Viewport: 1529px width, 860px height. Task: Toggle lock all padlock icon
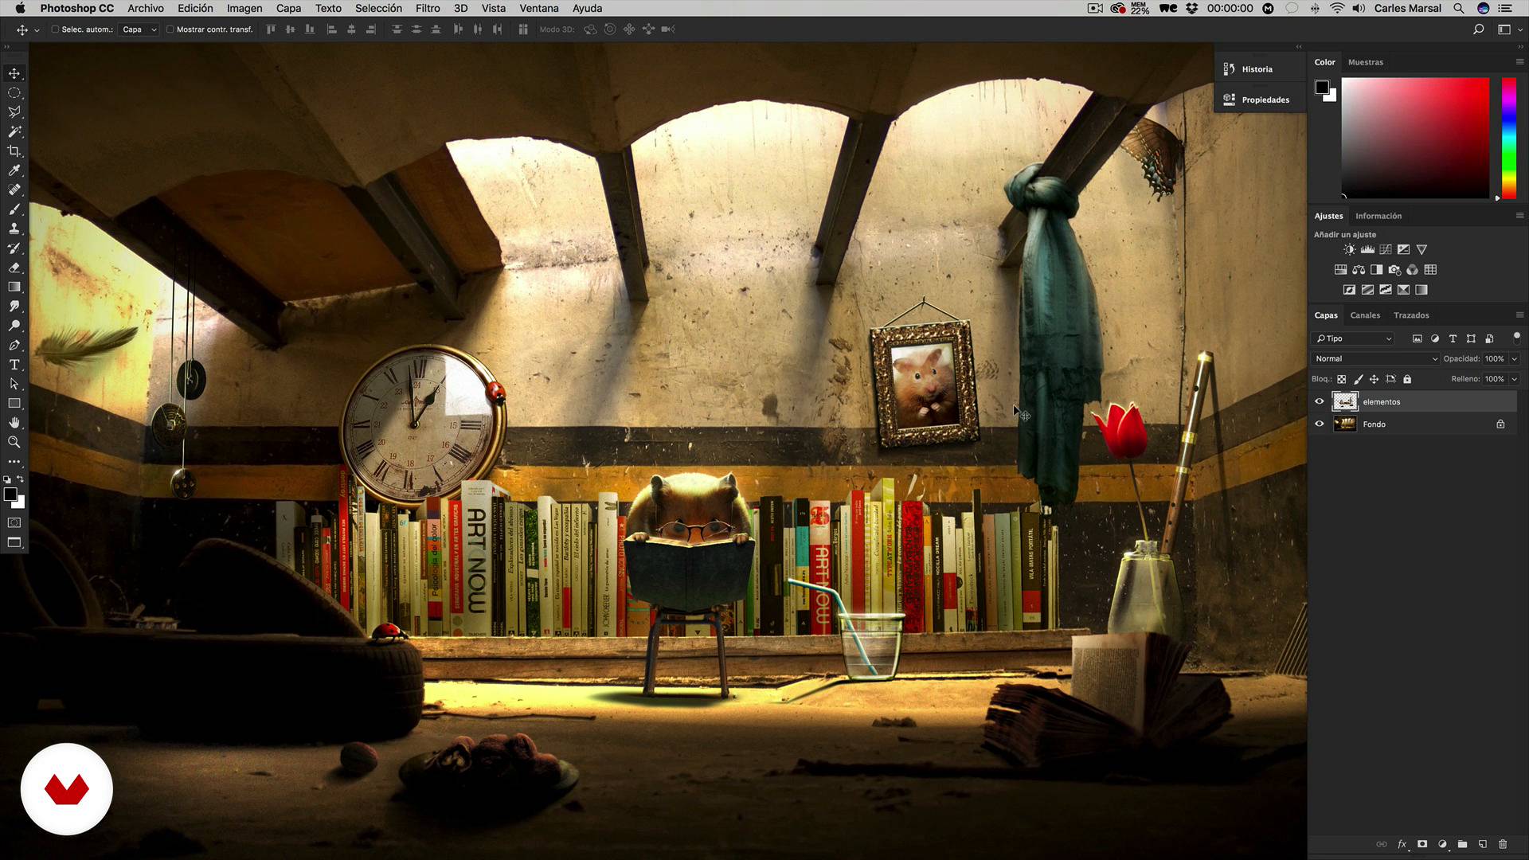pos(1407,379)
